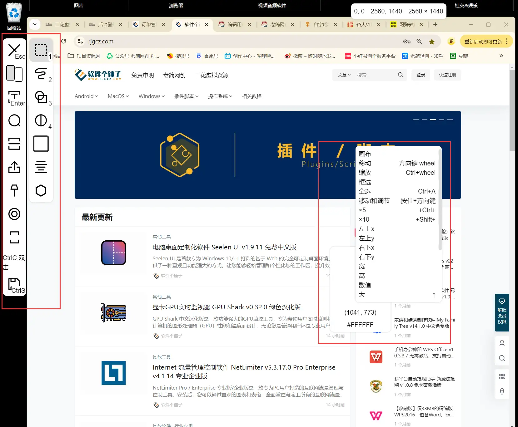Select the rounded square tool
This screenshot has width=518, height=427.
(41, 144)
